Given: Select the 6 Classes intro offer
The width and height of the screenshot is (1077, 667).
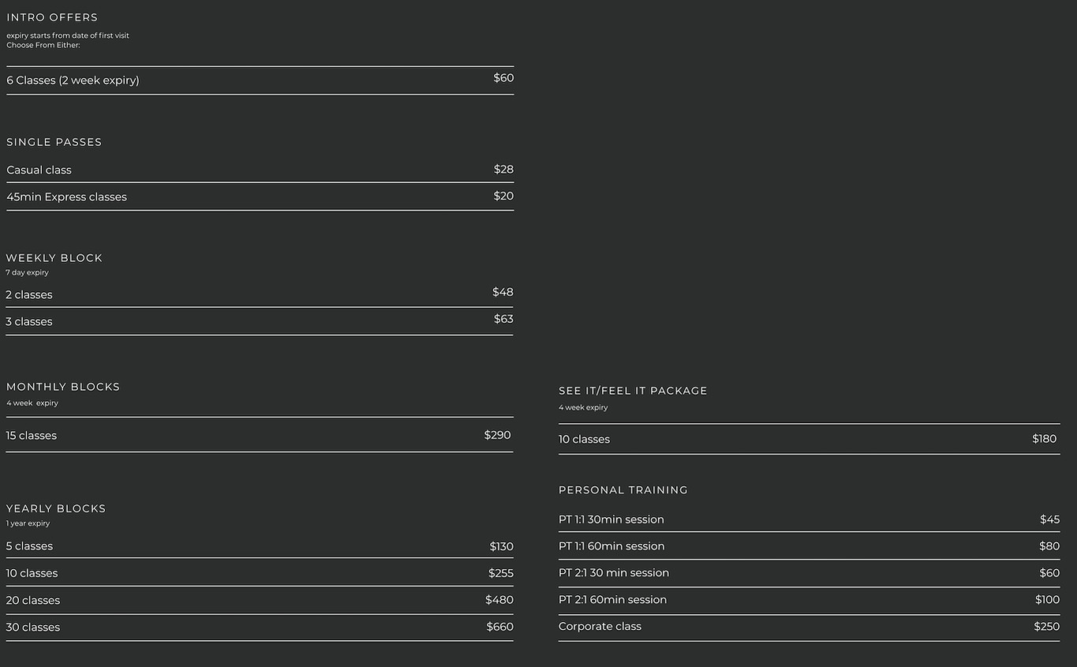Looking at the screenshot, I should (x=73, y=81).
